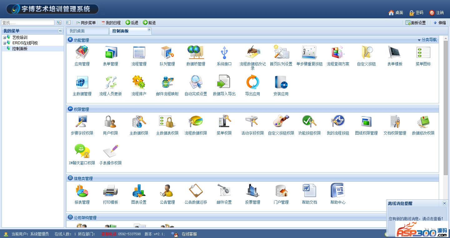Open the 投票管理 icon
Screen dimensions: 450x238
pyautogui.click(x=253, y=191)
